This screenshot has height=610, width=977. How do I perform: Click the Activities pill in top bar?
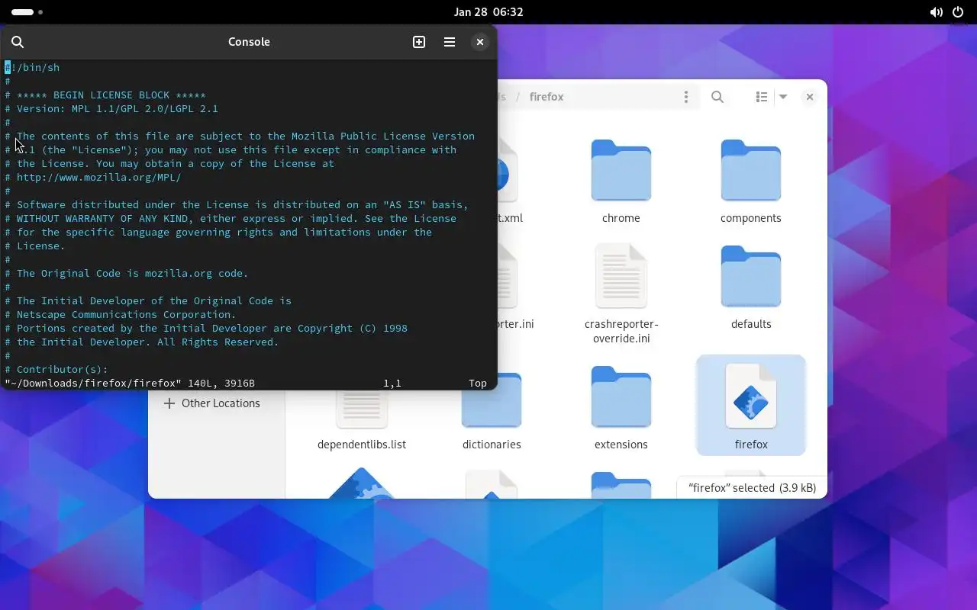(23, 12)
